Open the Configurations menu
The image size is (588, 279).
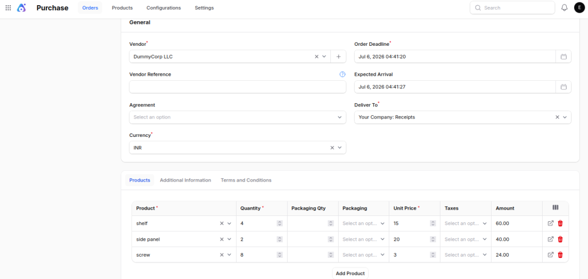pos(164,8)
